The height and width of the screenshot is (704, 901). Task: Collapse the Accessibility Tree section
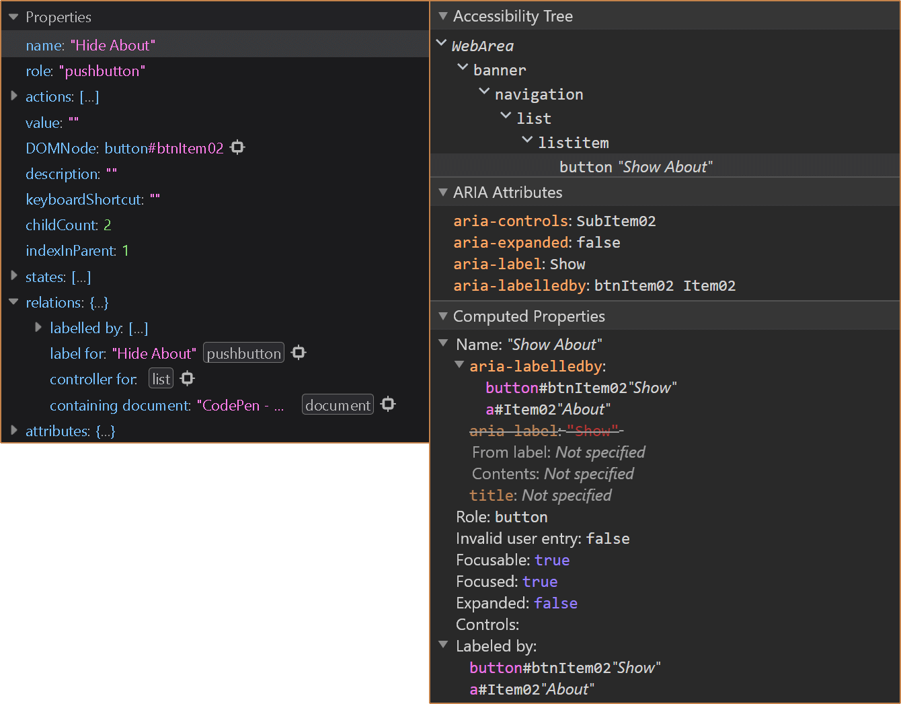pos(442,15)
